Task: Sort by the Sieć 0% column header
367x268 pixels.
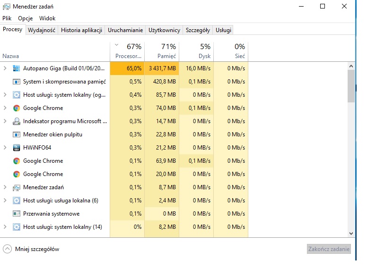Action: point(231,51)
